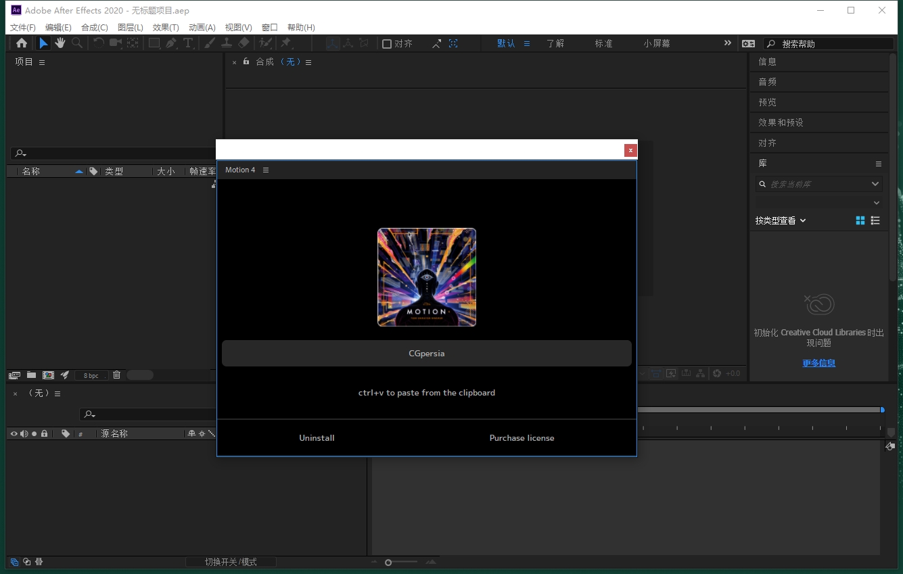Select the Rotation tool
The image size is (903, 574).
(99, 43)
